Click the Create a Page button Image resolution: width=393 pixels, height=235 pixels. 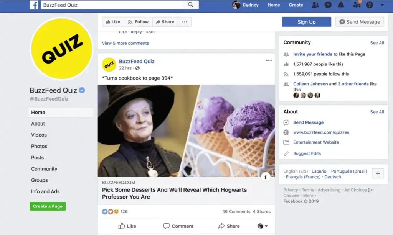coord(48,206)
